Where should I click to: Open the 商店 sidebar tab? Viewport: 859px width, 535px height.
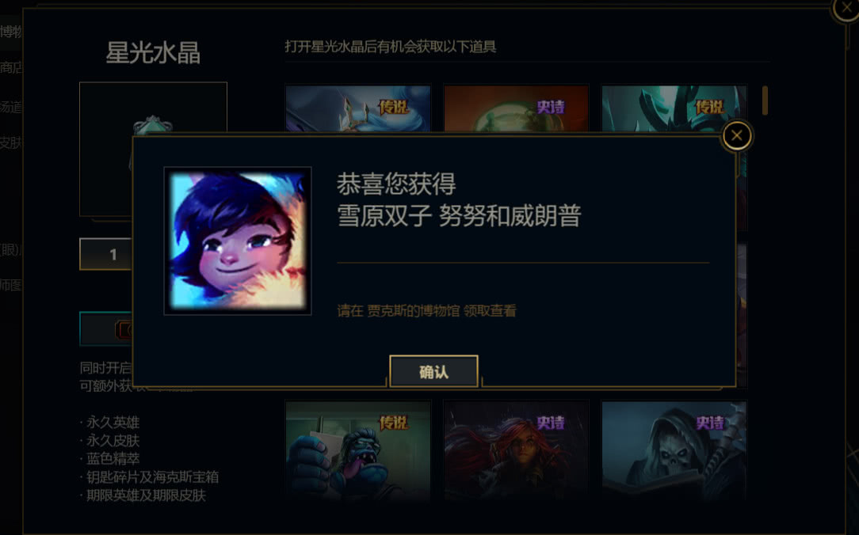[10, 68]
